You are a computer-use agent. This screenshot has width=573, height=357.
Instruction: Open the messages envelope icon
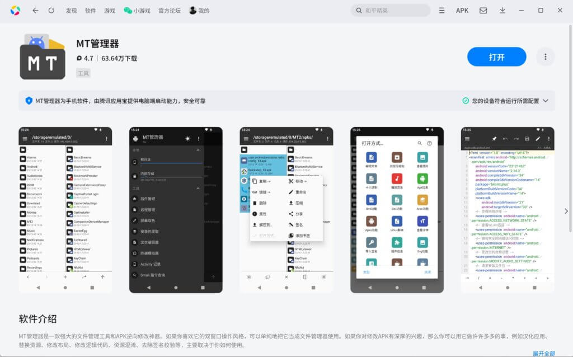[483, 11]
